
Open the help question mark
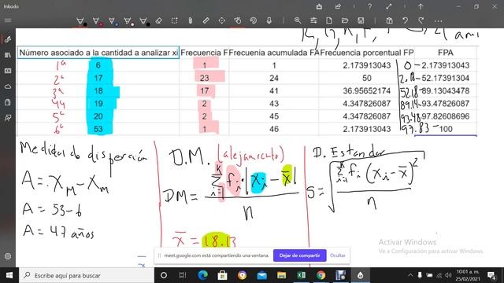click(370, 6)
